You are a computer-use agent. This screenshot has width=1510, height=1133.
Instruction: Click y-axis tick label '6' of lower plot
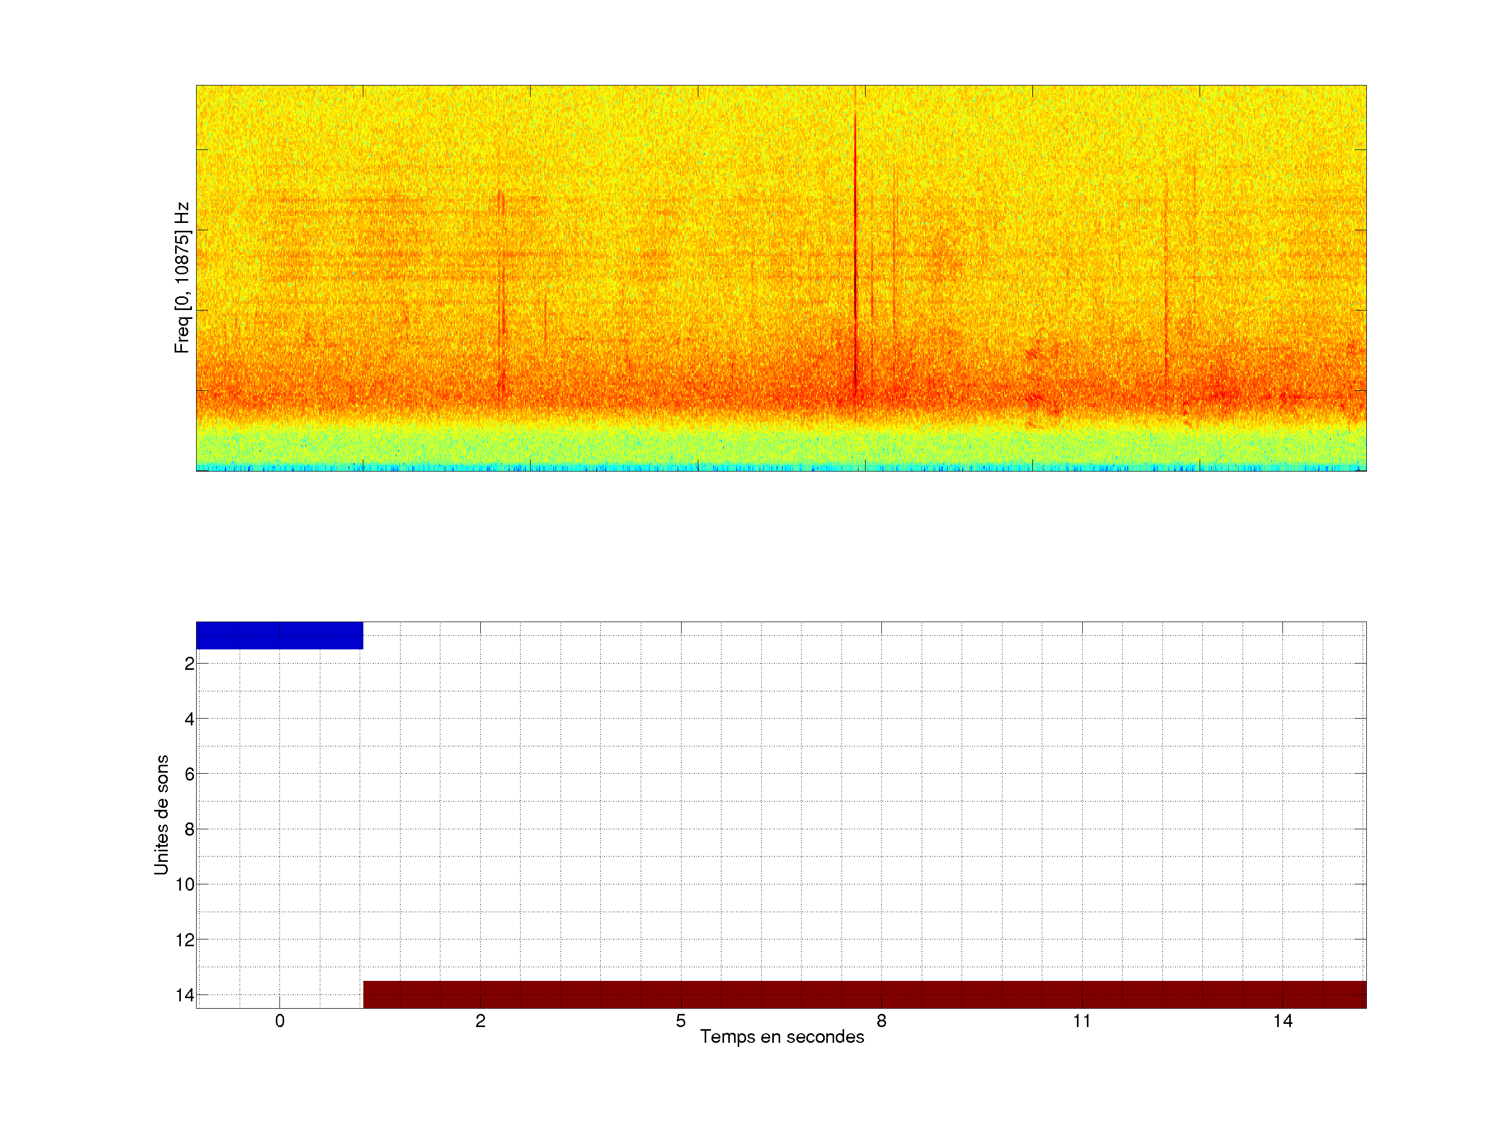[x=189, y=774]
